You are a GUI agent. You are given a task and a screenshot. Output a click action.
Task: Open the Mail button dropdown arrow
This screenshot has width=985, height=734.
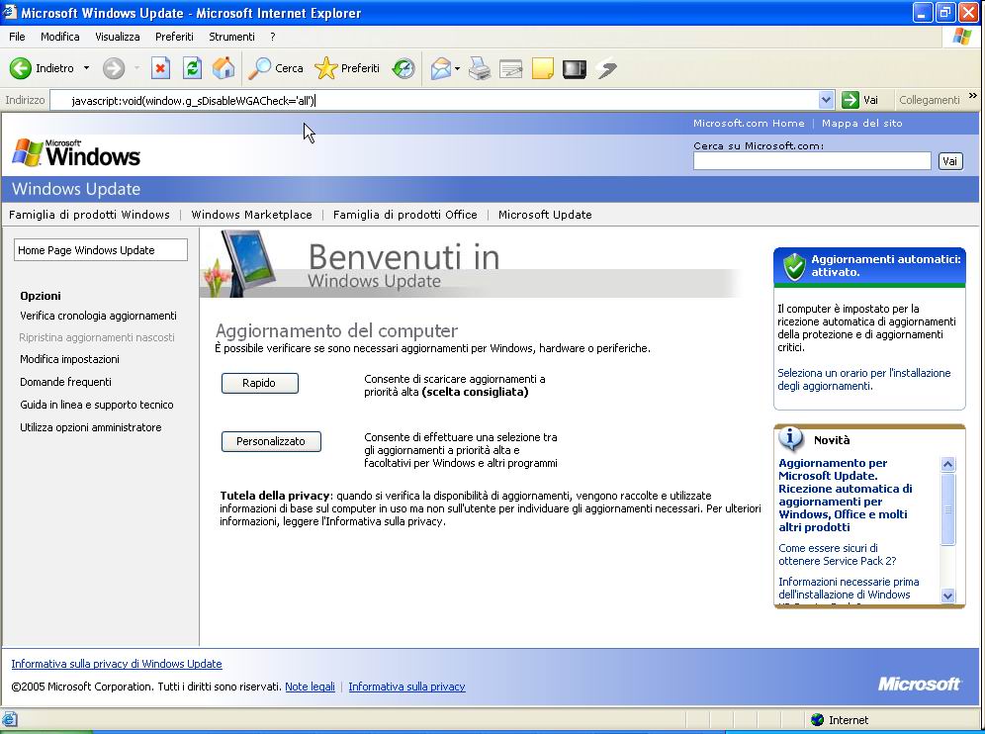457,68
